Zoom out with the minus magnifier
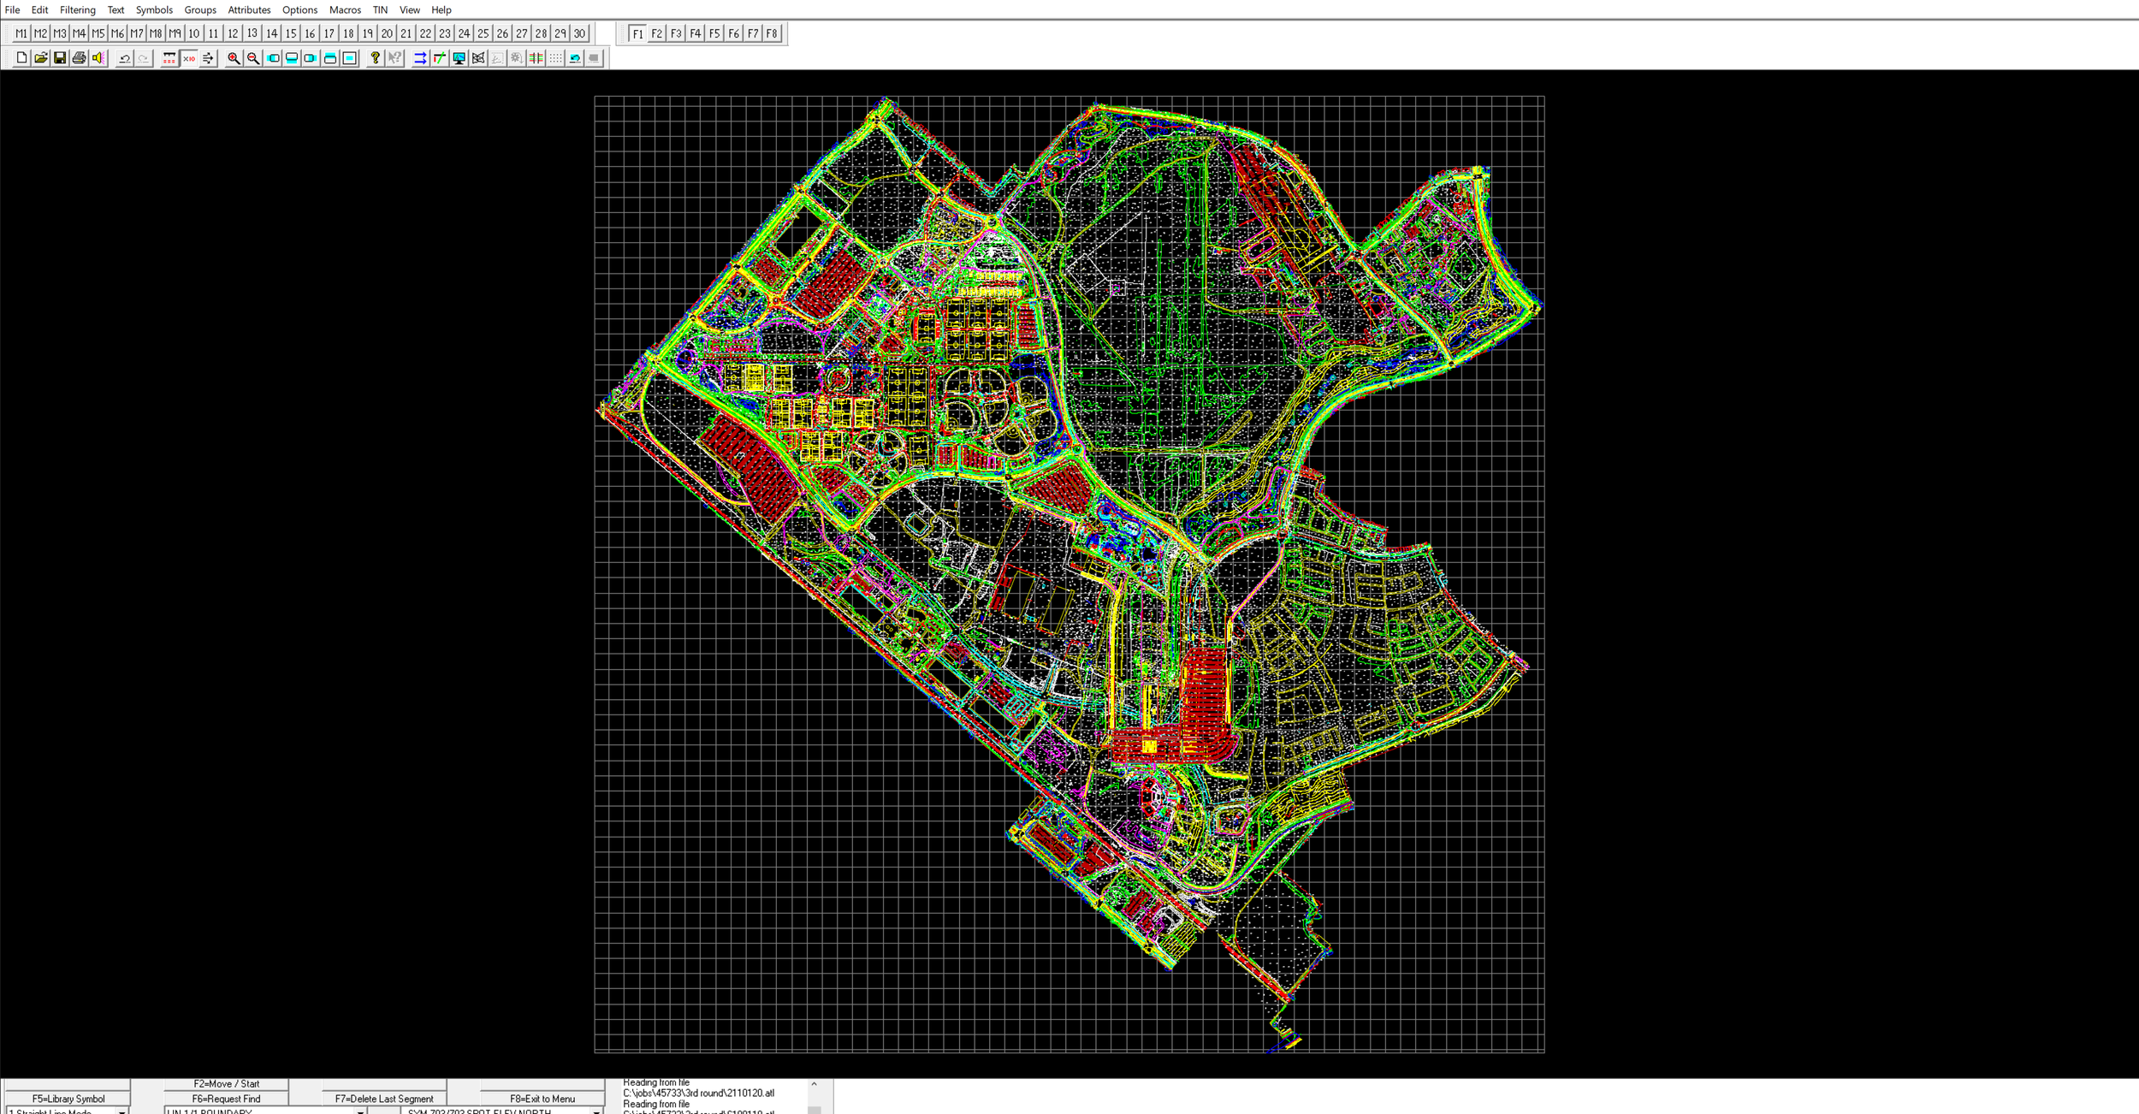This screenshot has height=1114, width=2139. 253,58
